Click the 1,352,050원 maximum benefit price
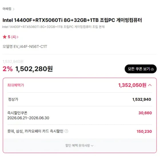The width and height of the screenshot is (160, 158). (x=132, y=85)
